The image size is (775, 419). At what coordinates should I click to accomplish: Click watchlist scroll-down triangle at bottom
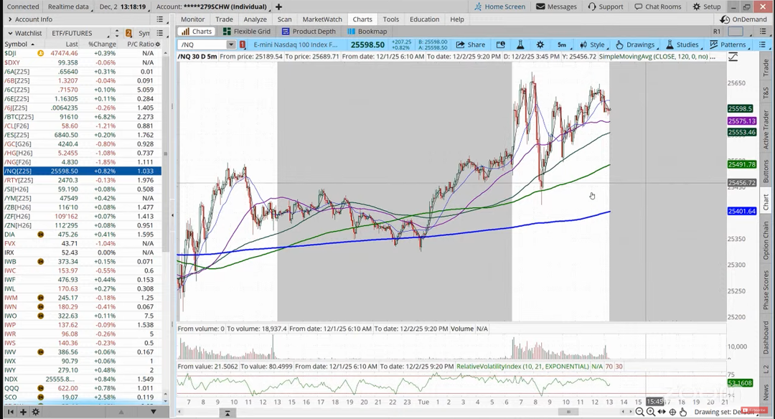tap(154, 412)
